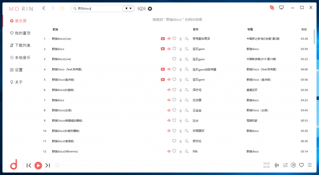Add 野狼disco(粤语版) to playlist
Screen dimensions: 319x175
click(x=187, y=141)
